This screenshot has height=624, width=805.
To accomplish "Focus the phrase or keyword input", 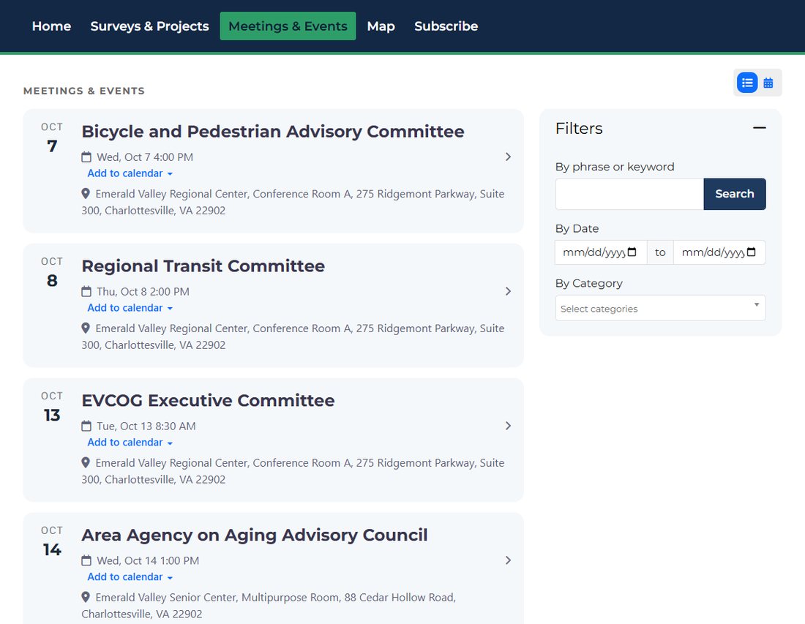I will click(x=629, y=194).
